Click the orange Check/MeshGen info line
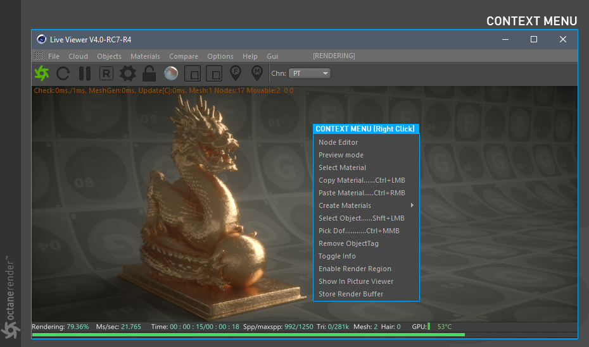The height and width of the screenshot is (347, 589). tap(164, 90)
